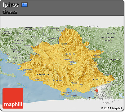Screen dimensions: 125x112
Task: Select the Ellas label near inset
Action: (116, 85)
